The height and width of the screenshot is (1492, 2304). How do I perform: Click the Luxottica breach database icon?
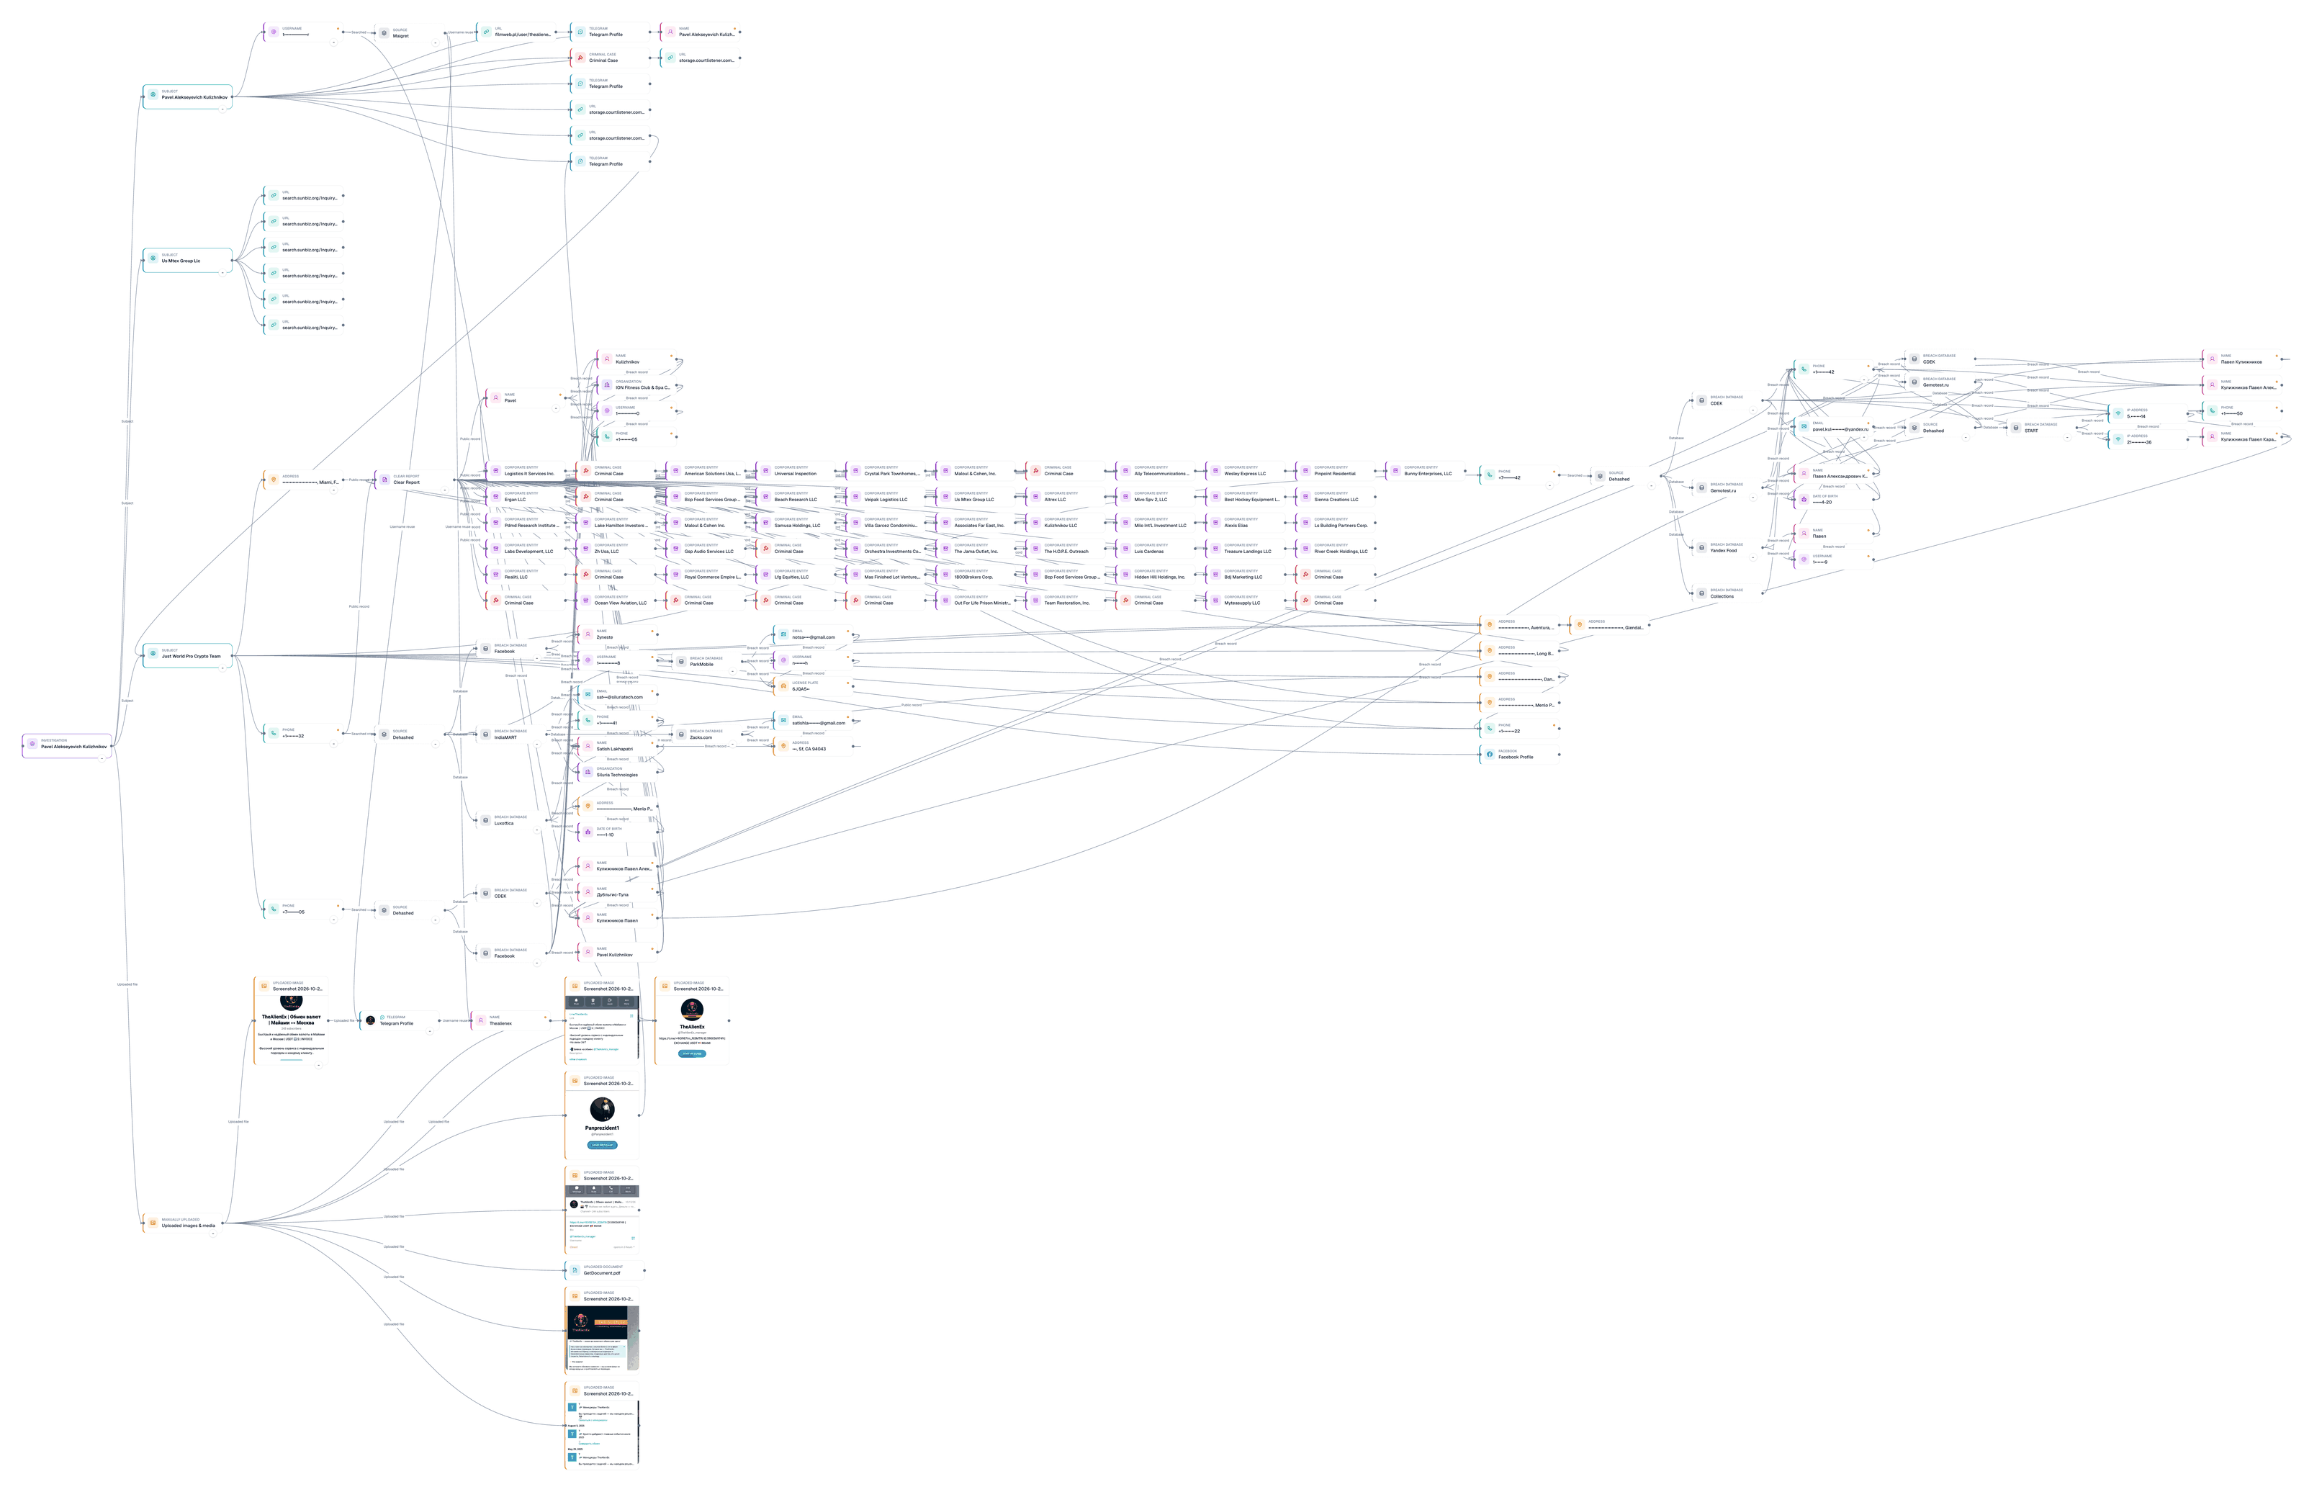click(x=486, y=820)
